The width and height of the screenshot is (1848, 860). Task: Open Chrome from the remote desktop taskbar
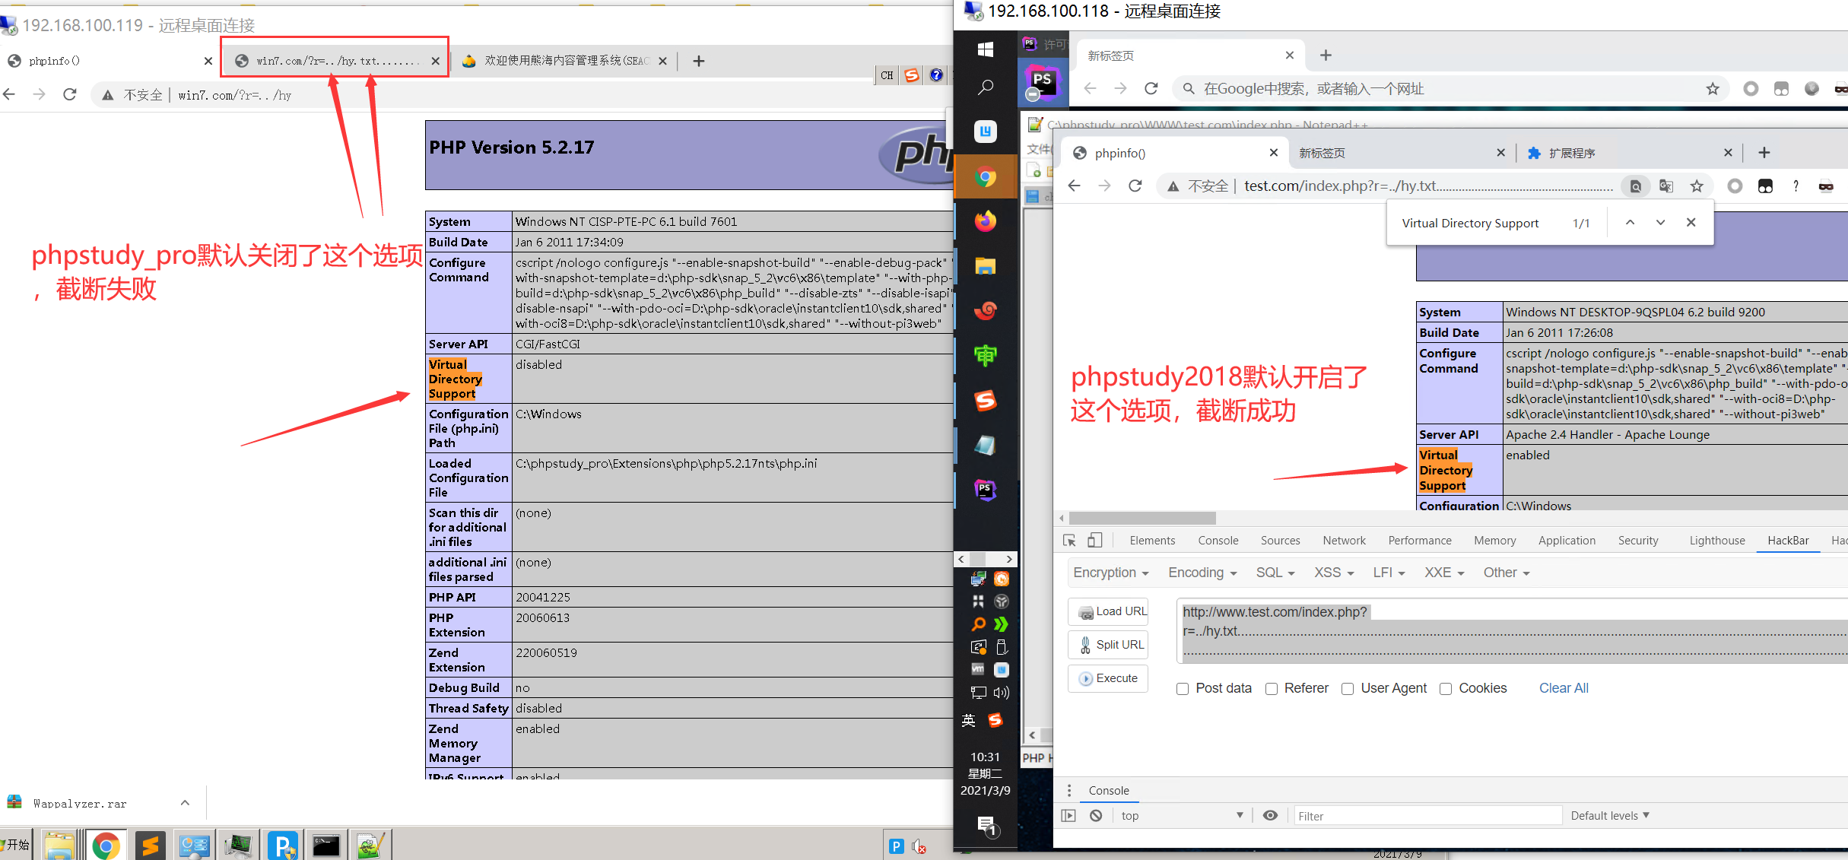point(986,176)
